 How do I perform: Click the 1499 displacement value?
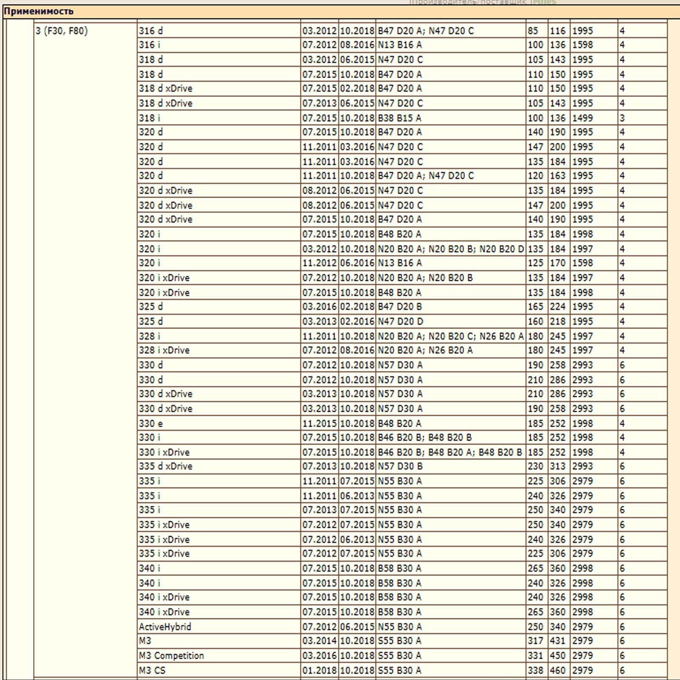pyautogui.click(x=582, y=118)
